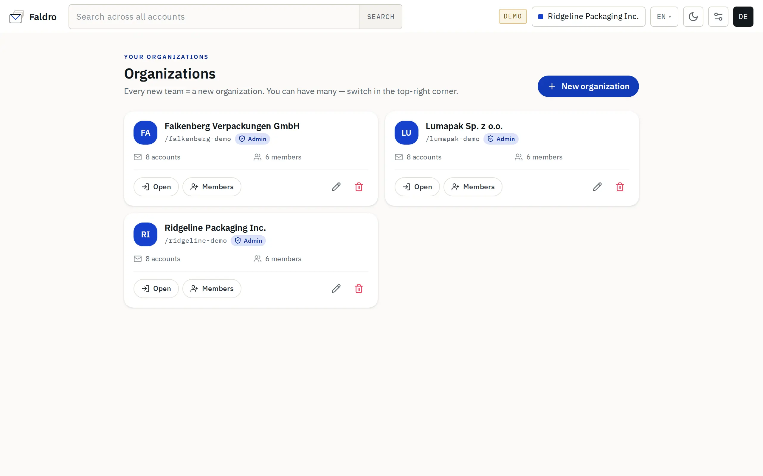
Task: Open Members of Falkenberg Verpackungen GmbH
Action: [x=212, y=187]
